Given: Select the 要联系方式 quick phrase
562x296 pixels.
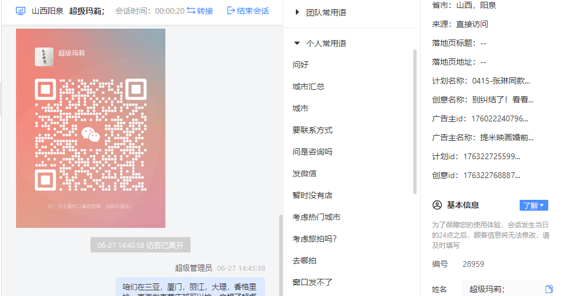Looking at the screenshot, I should [x=312, y=130].
